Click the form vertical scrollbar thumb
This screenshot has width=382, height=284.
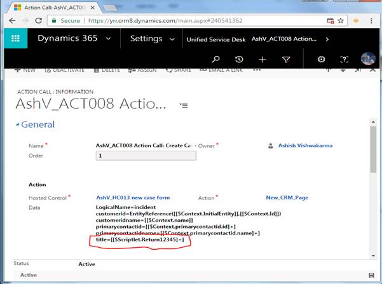[373, 149]
